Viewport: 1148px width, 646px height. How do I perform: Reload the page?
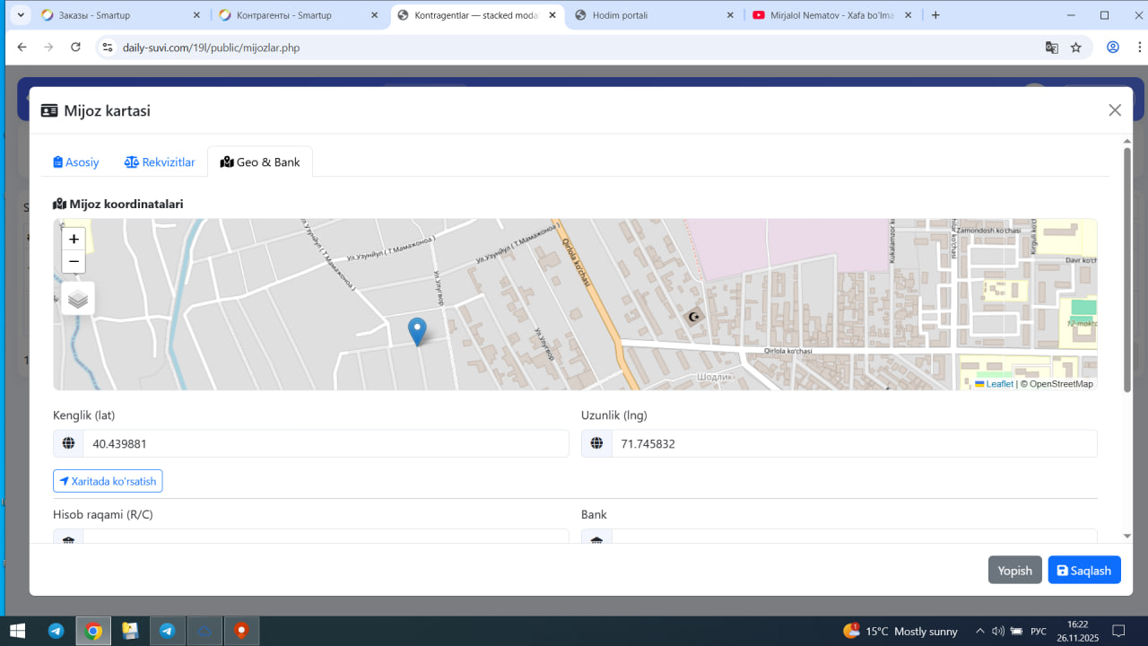coord(76,48)
